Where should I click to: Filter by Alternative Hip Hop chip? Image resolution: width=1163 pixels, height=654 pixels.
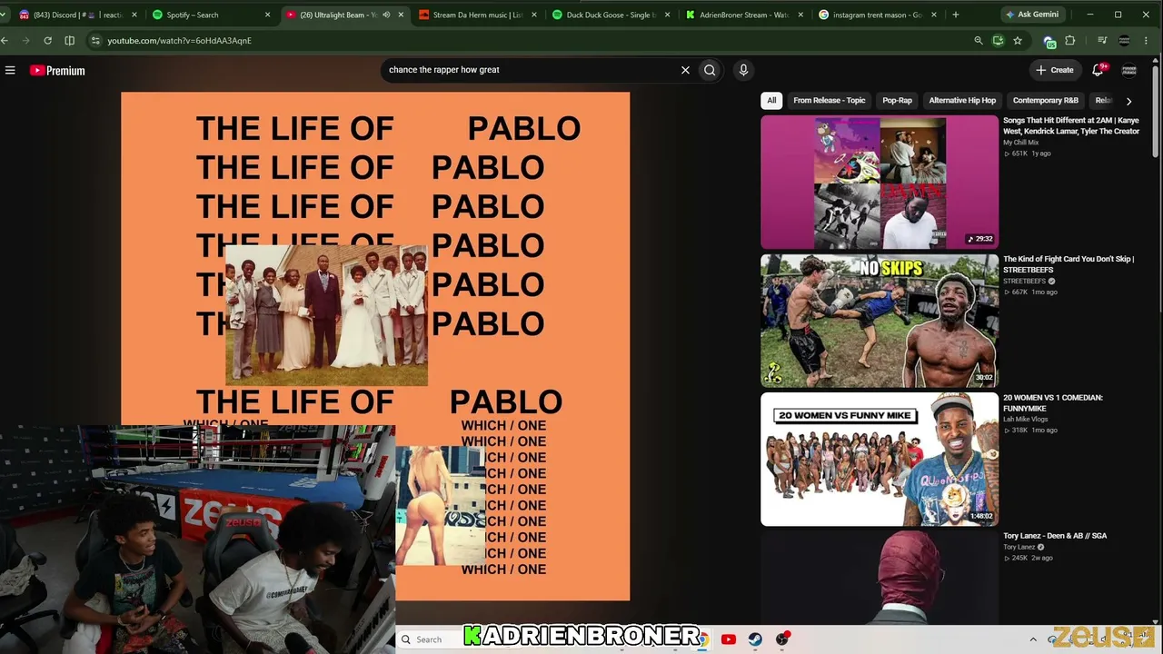tap(962, 101)
